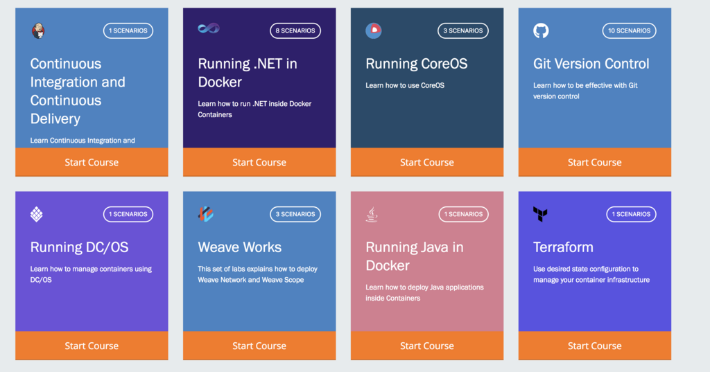Start the Git Version Control course
The width and height of the screenshot is (710, 372).
(594, 162)
